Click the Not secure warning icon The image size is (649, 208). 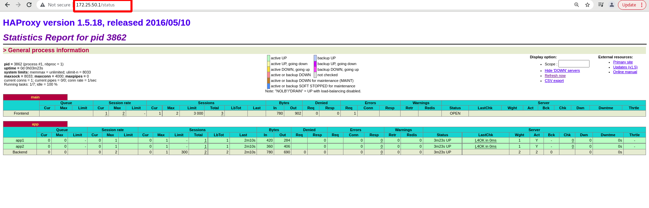(x=43, y=5)
